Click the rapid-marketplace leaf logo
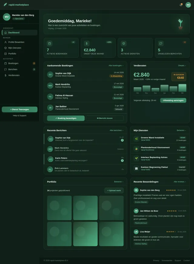This screenshot has width=194, height=264. point(5,5)
